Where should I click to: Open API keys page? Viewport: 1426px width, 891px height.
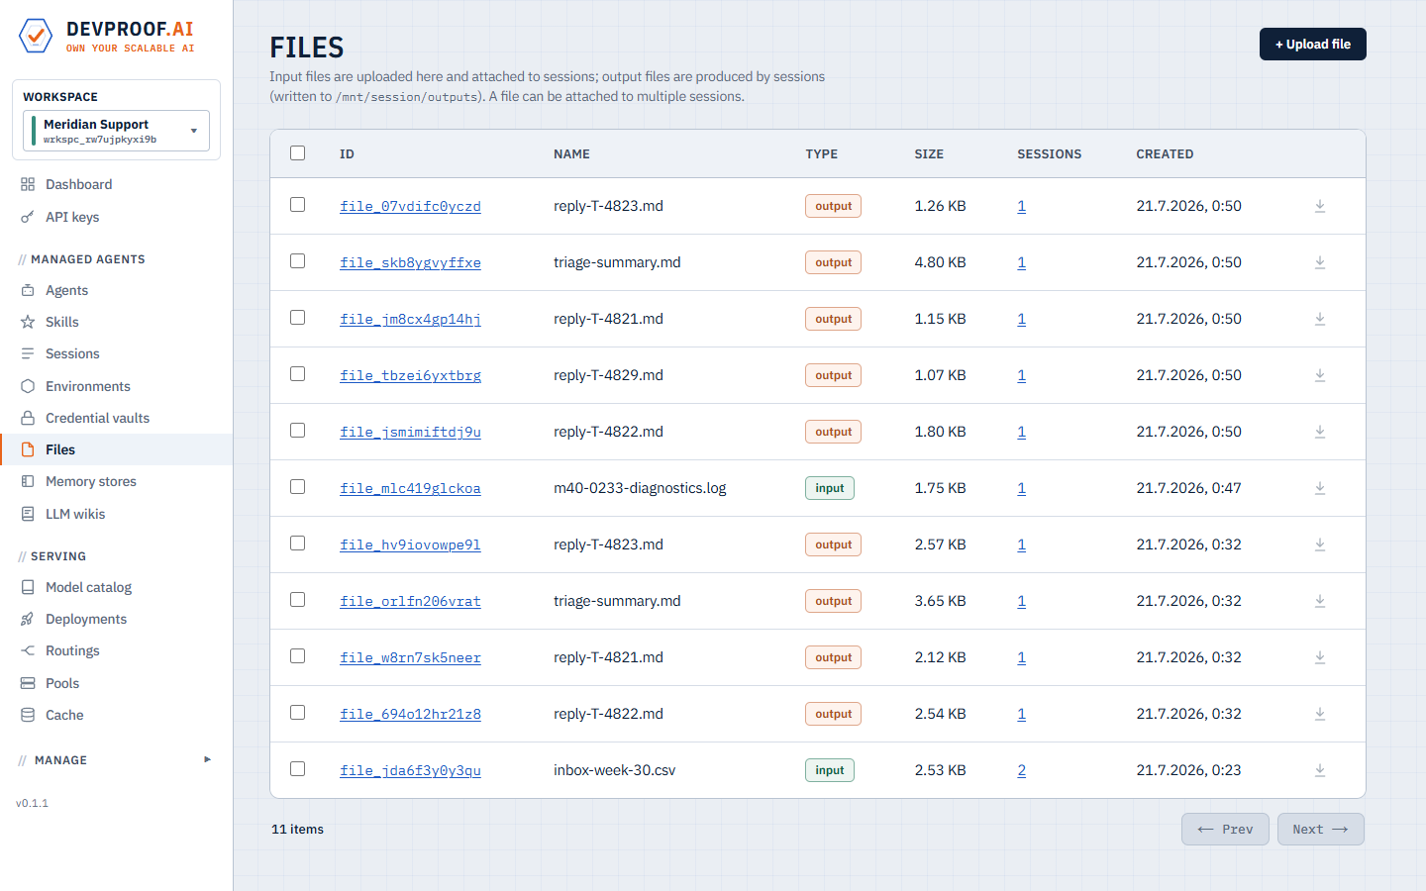coord(72,217)
